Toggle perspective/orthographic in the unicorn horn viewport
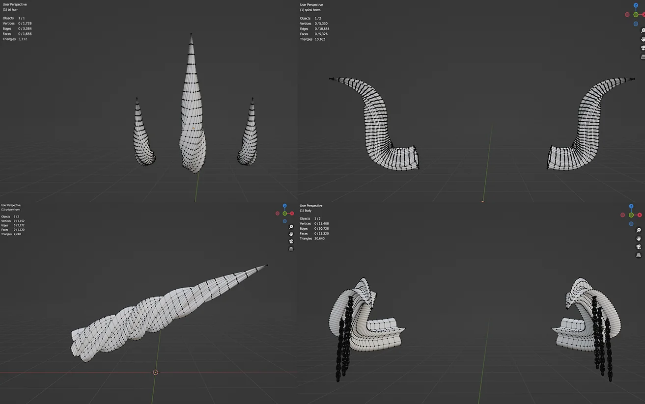 291,248
